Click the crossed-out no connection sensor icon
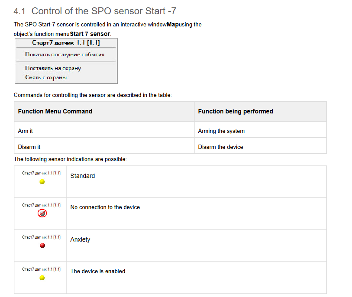This screenshot has width=352, height=297. (x=42, y=213)
